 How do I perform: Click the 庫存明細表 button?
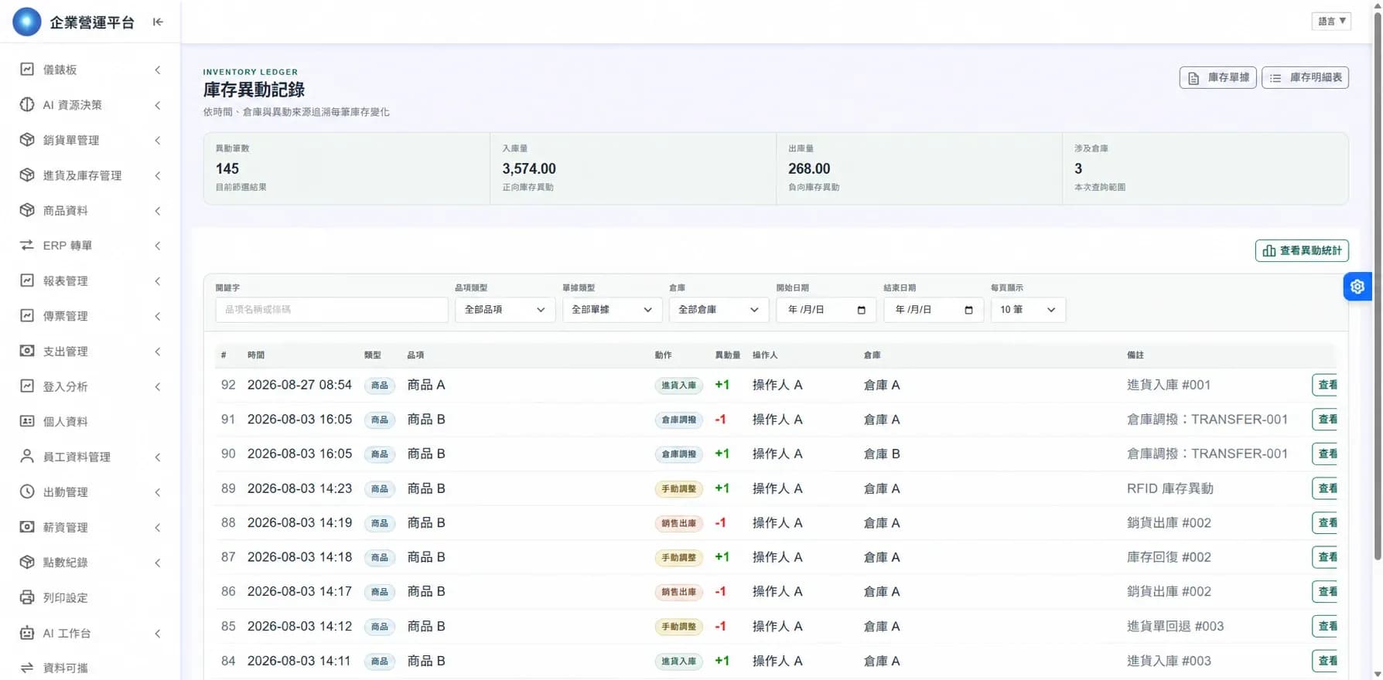[x=1305, y=77]
